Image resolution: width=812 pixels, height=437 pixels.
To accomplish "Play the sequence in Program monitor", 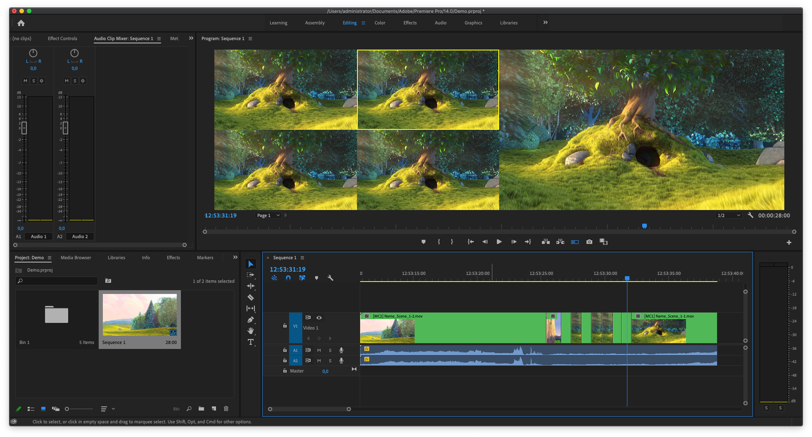I will pyautogui.click(x=499, y=242).
